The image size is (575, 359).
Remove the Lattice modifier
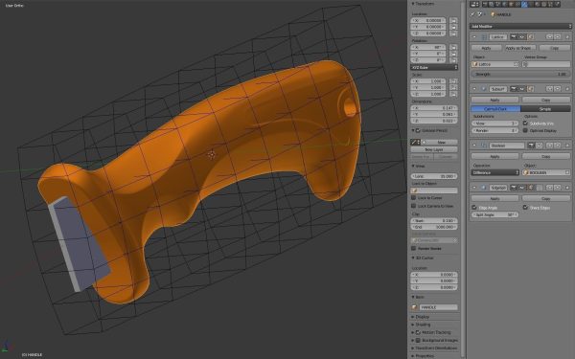[x=567, y=37]
